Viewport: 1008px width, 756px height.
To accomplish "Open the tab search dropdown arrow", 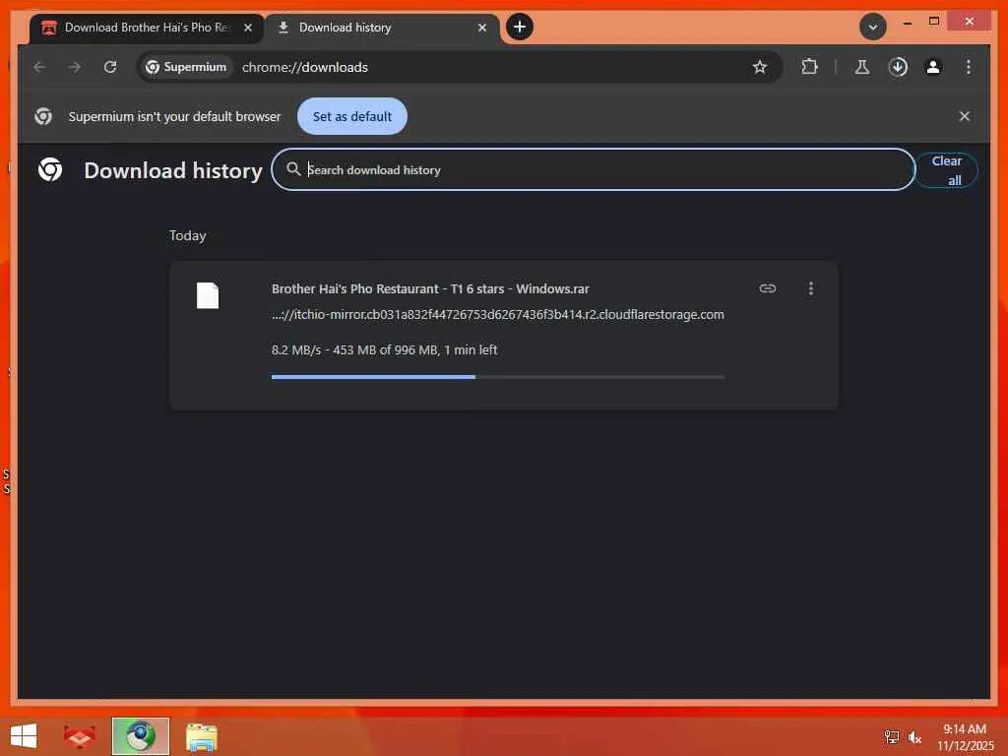I will coord(872,27).
